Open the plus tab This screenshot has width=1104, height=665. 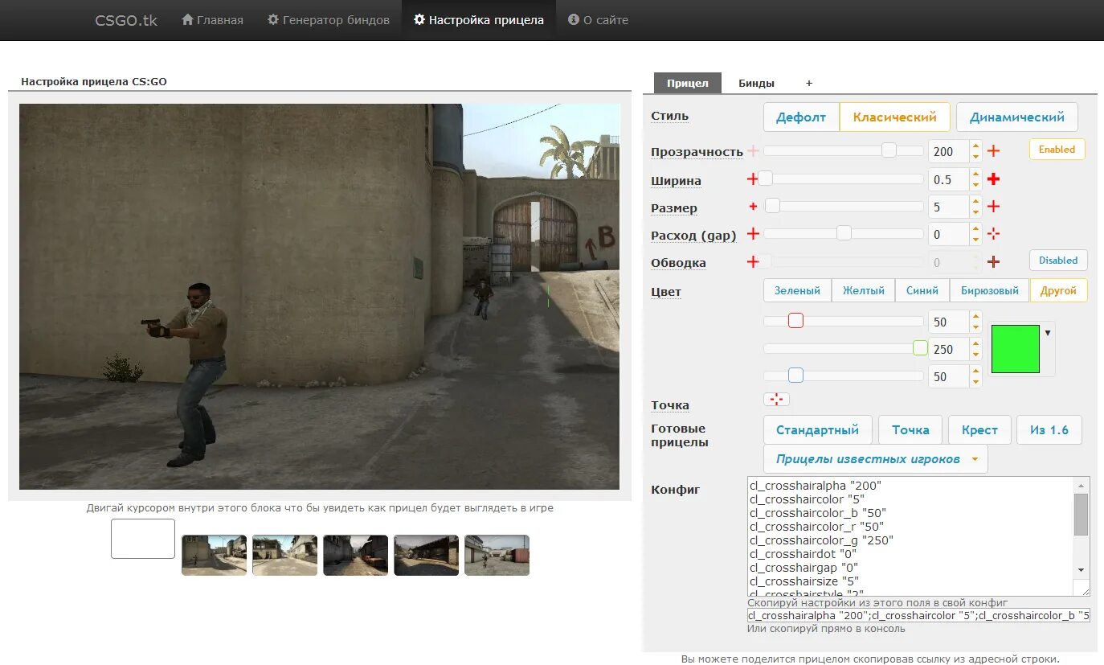[809, 83]
